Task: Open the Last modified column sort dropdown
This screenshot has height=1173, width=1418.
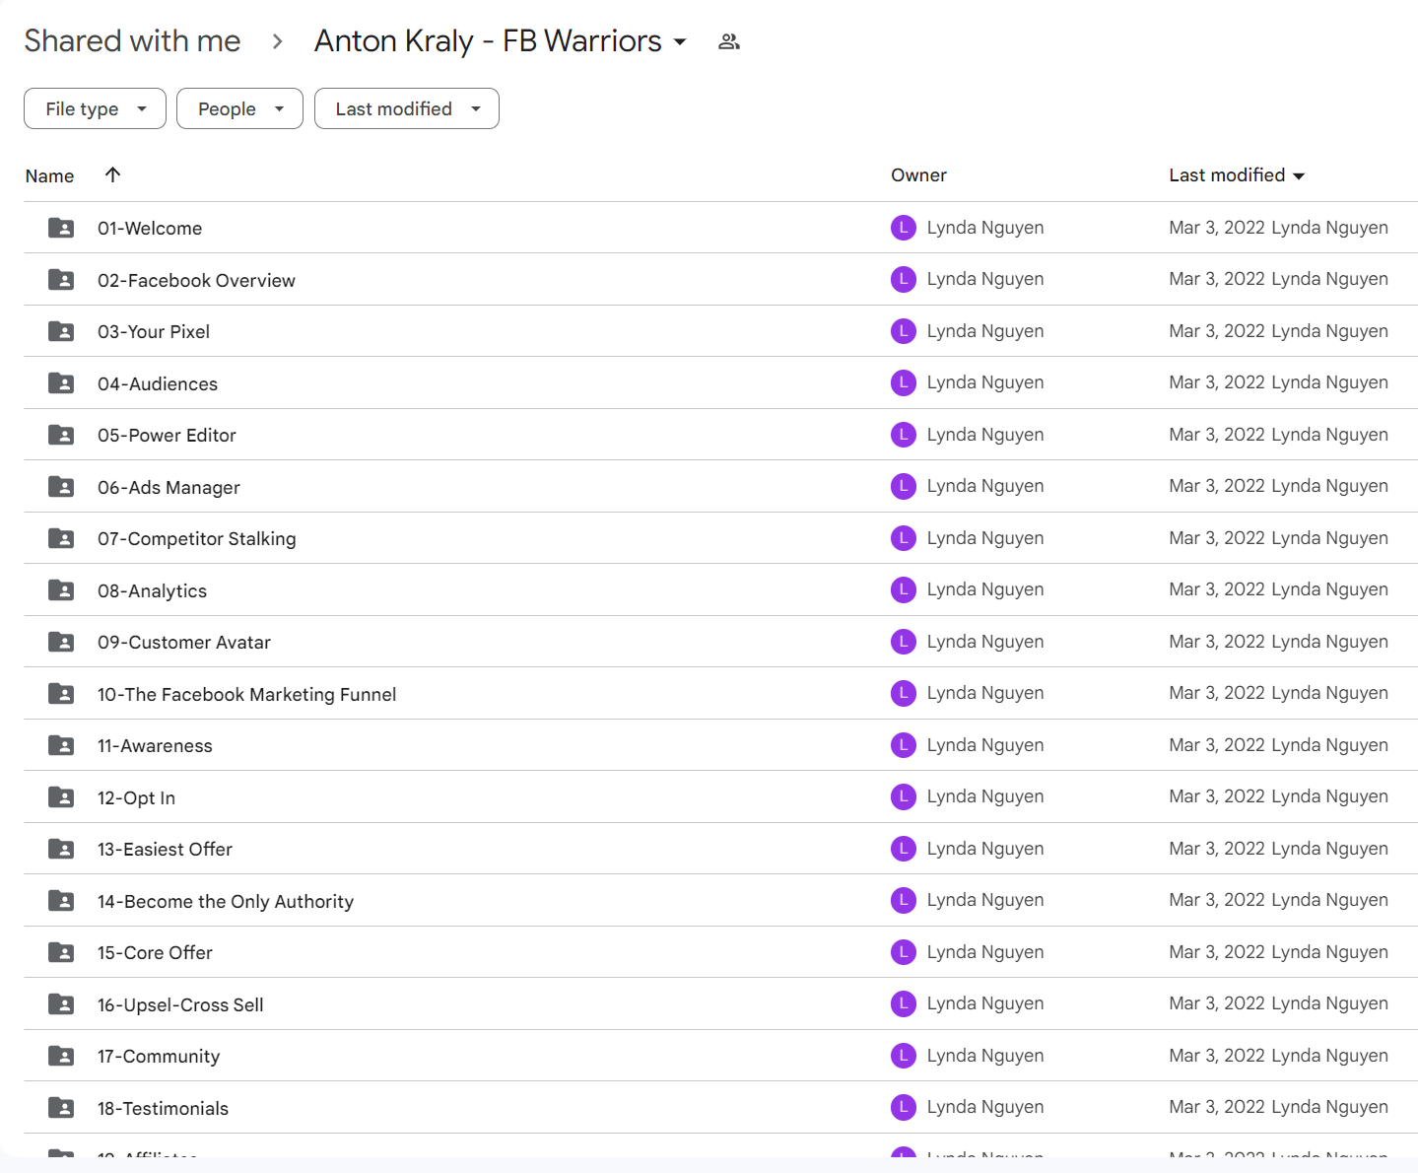Action: 1299,175
